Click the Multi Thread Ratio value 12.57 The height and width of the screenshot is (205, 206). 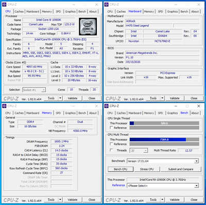click(x=188, y=151)
